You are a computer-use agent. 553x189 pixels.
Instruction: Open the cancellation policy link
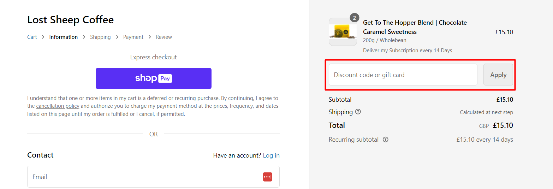tap(58, 106)
